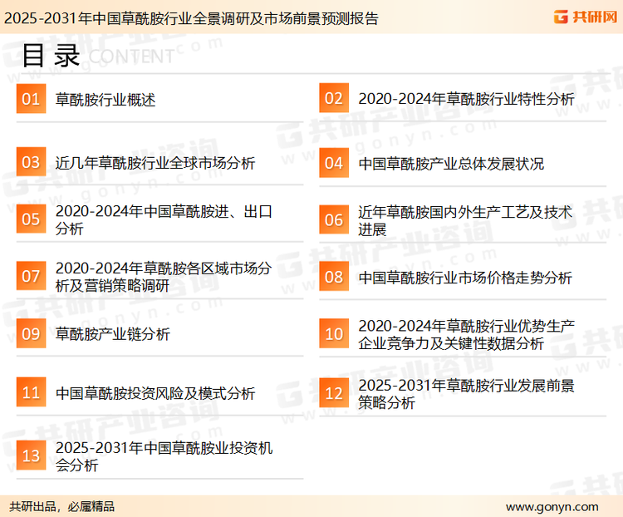Screen dimensions: 623x517
Task: Click the orange 02 number badge
Action: (x=334, y=98)
